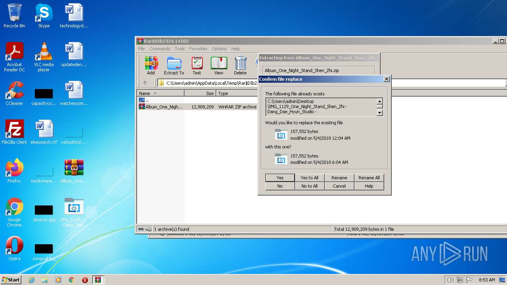Choose No to All button

(309, 186)
